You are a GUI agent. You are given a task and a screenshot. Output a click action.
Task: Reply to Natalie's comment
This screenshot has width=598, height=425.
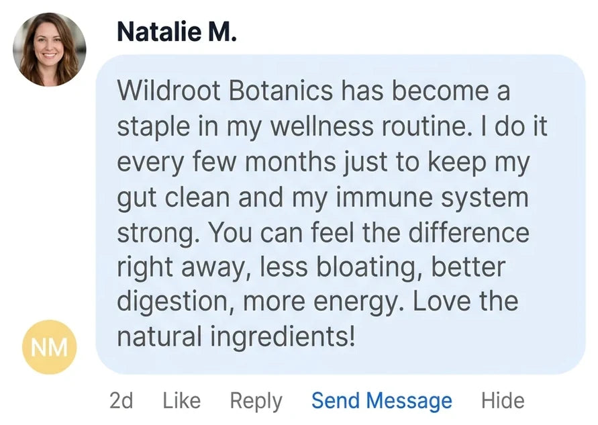coord(256,402)
